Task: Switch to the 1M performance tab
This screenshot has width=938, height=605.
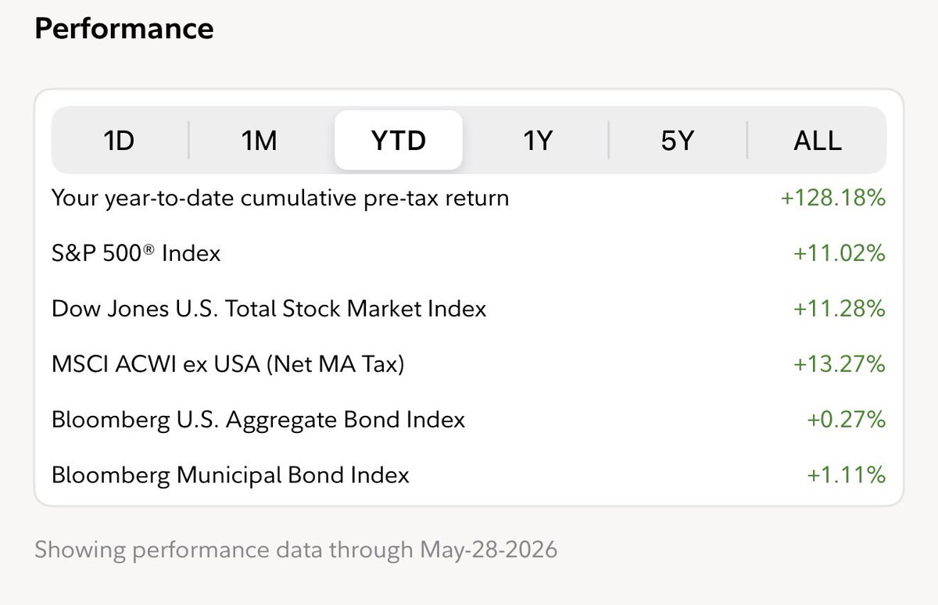Action: (x=259, y=141)
